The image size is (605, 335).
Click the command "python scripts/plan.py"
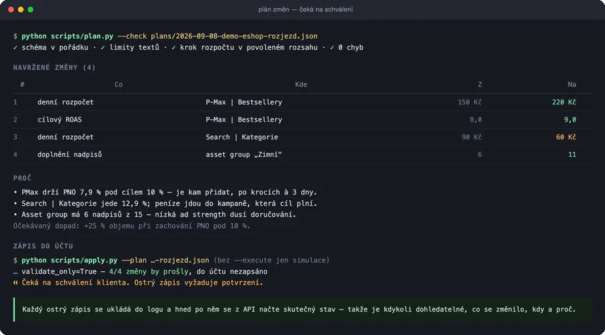pos(67,36)
